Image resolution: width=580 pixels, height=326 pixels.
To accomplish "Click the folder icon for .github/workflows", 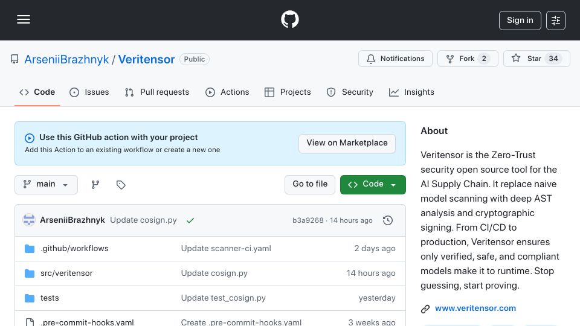I will [30, 248].
